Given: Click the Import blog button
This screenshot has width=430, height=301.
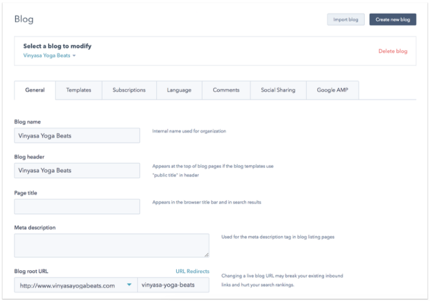Looking at the screenshot, I should click(346, 20).
